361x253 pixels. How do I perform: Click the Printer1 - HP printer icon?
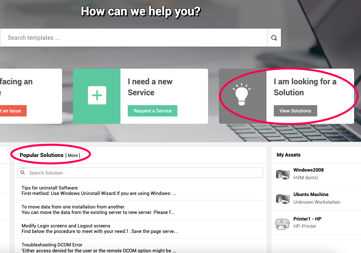[283, 223]
